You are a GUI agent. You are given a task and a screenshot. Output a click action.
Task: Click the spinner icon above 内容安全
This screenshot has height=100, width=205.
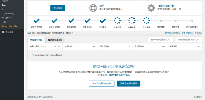coord(132,21)
